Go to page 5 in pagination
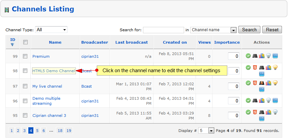Viewport: 288px width, 138px height. 37,131
